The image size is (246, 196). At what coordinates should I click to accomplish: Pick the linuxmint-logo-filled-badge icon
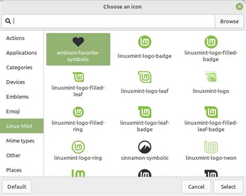(211, 42)
